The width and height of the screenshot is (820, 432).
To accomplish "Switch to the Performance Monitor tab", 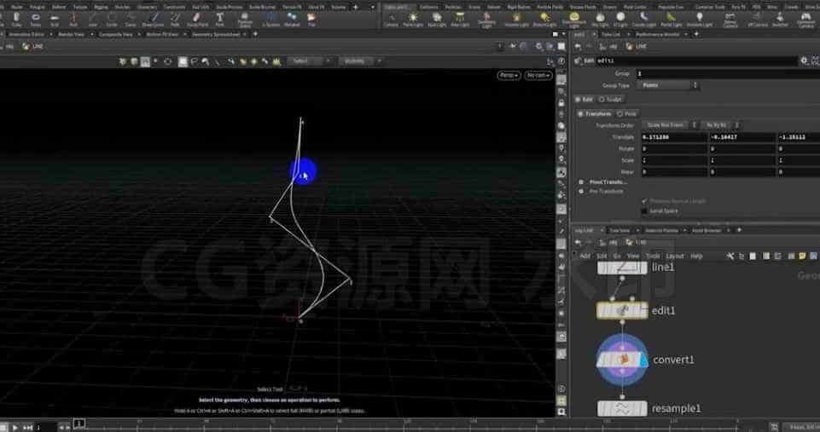I will [x=657, y=34].
